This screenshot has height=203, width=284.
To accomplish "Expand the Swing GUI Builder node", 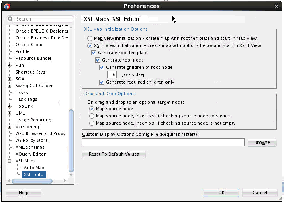I will click(9, 86).
